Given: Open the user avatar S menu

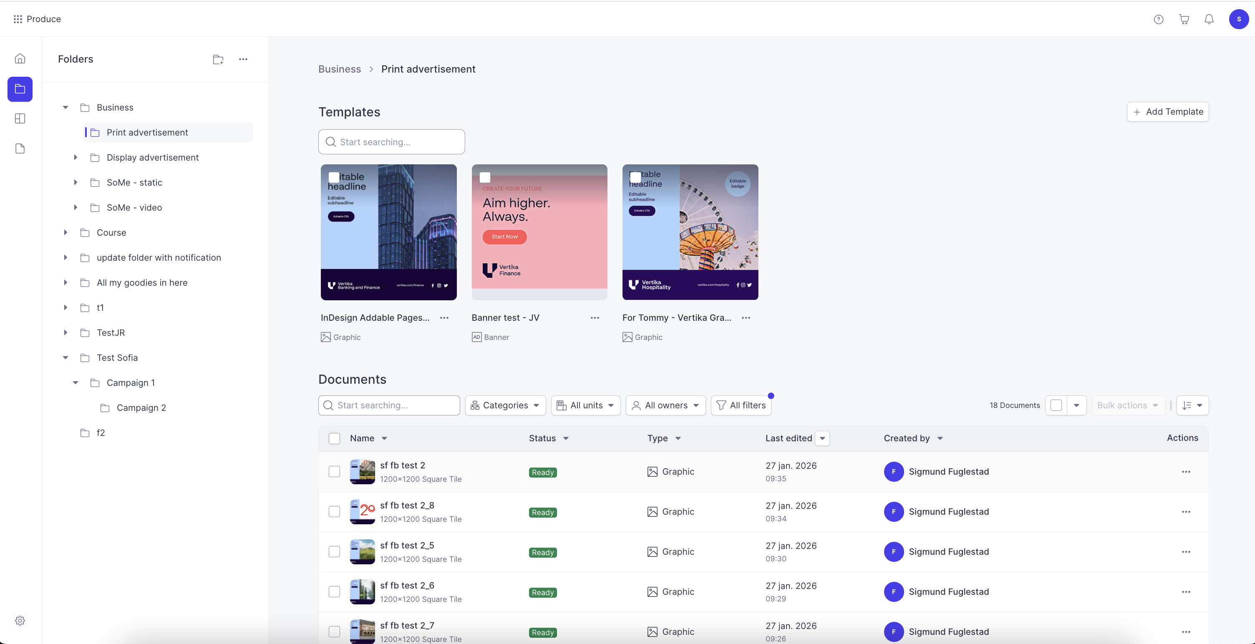Looking at the screenshot, I should pos(1238,20).
